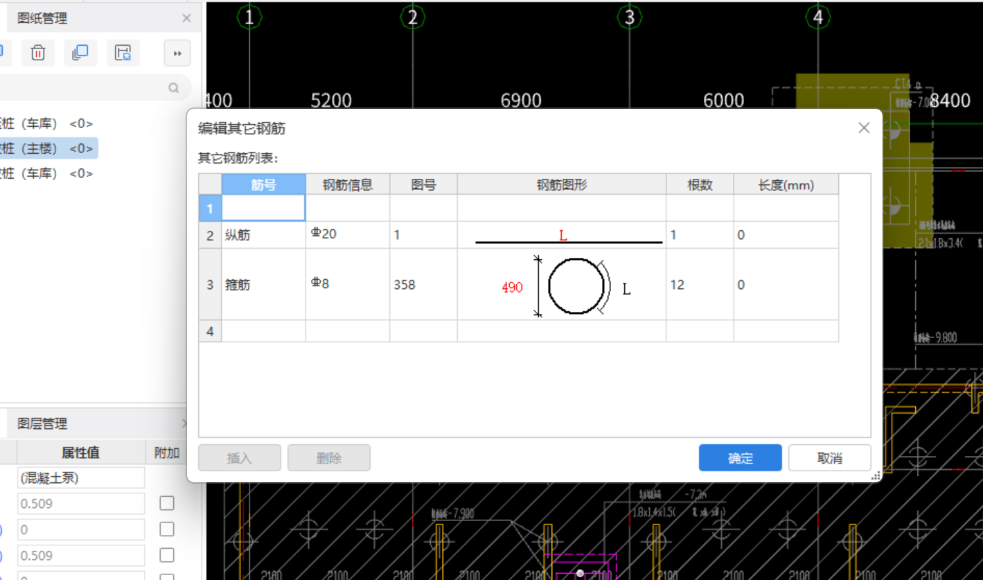Click the 长度 cell showing 0 in the 纵筋 row
The height and width of the screenshot is (580, 983).
[x=786, y=236]
